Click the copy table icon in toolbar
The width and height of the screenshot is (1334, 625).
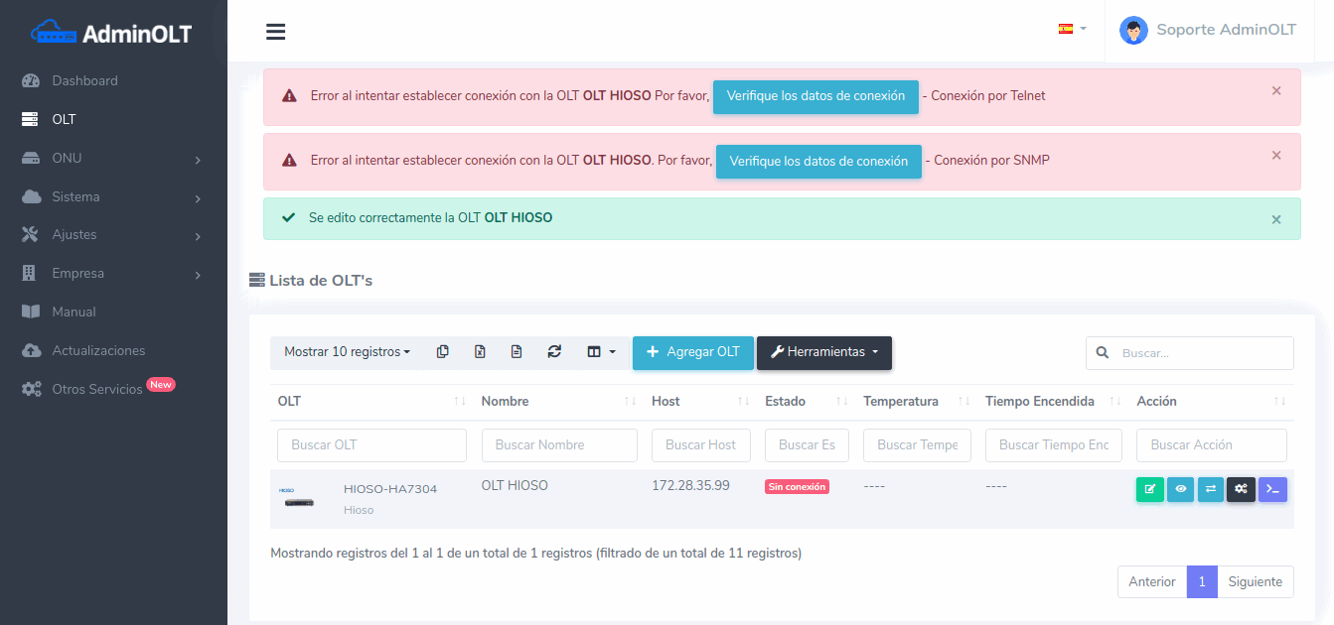[443, 352]
